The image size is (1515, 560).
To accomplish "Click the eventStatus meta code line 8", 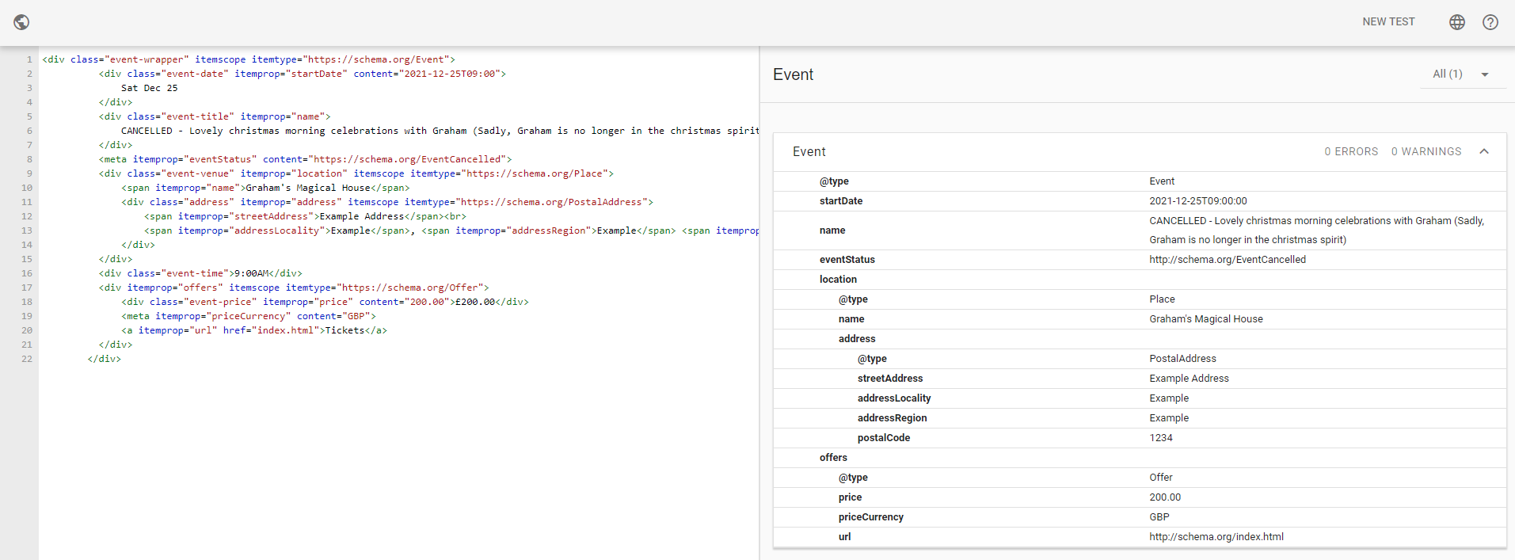I will click(x=306, y=159).
